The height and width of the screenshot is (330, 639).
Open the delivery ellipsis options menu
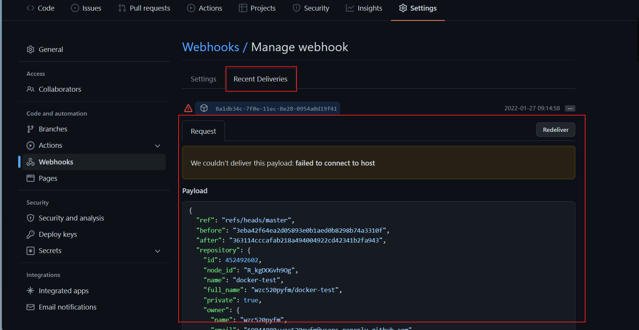570,108
